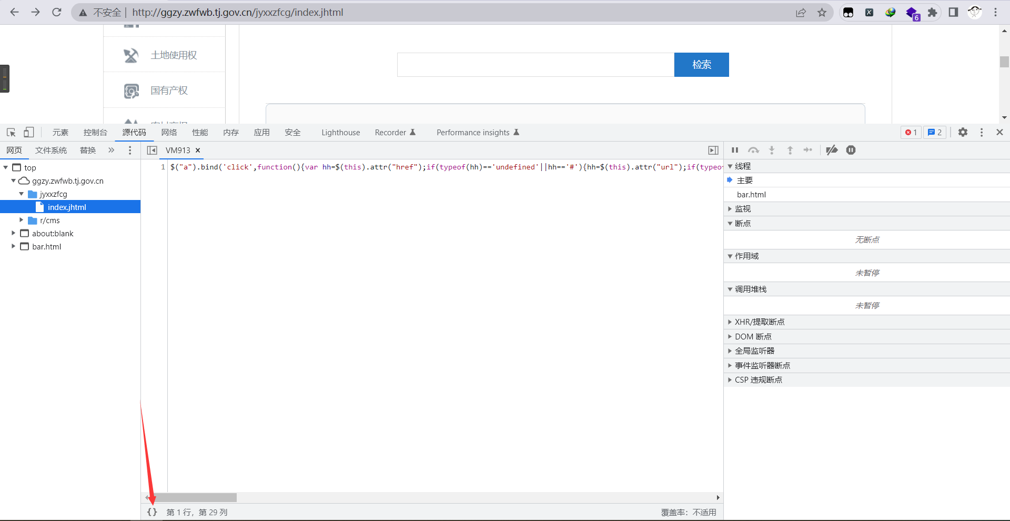Open the 安全 tab

pos(292,133)
